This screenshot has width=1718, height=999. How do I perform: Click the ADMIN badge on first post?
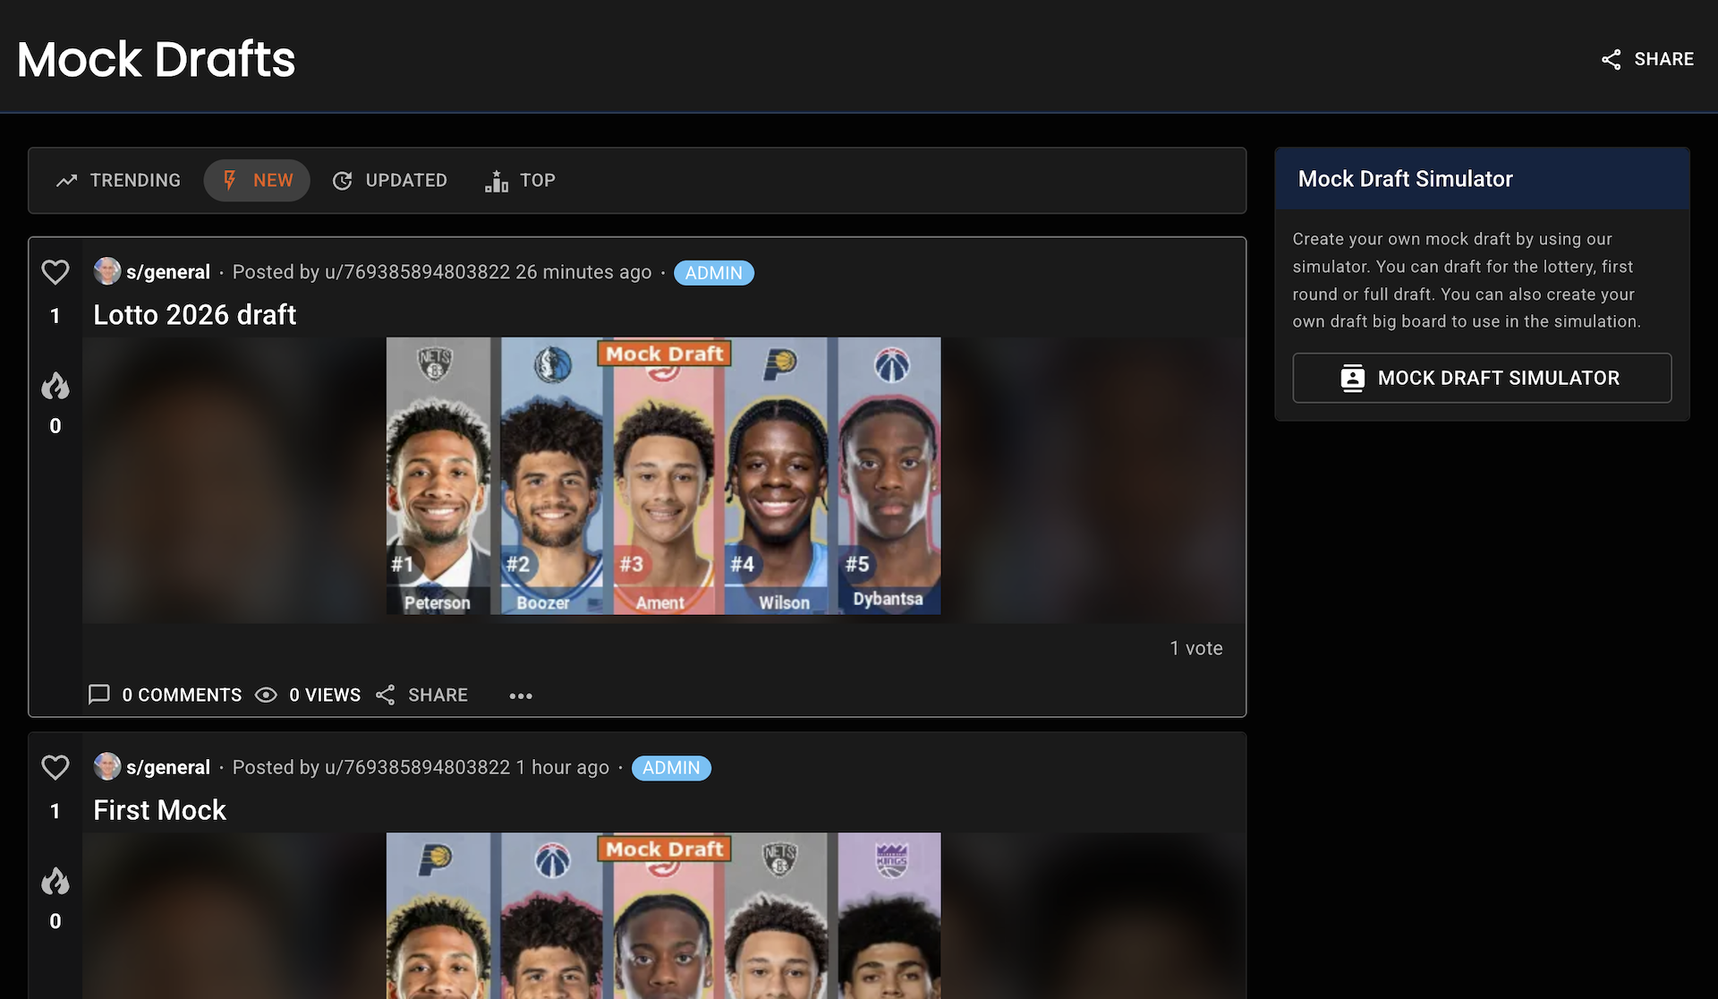click(713, 273)
